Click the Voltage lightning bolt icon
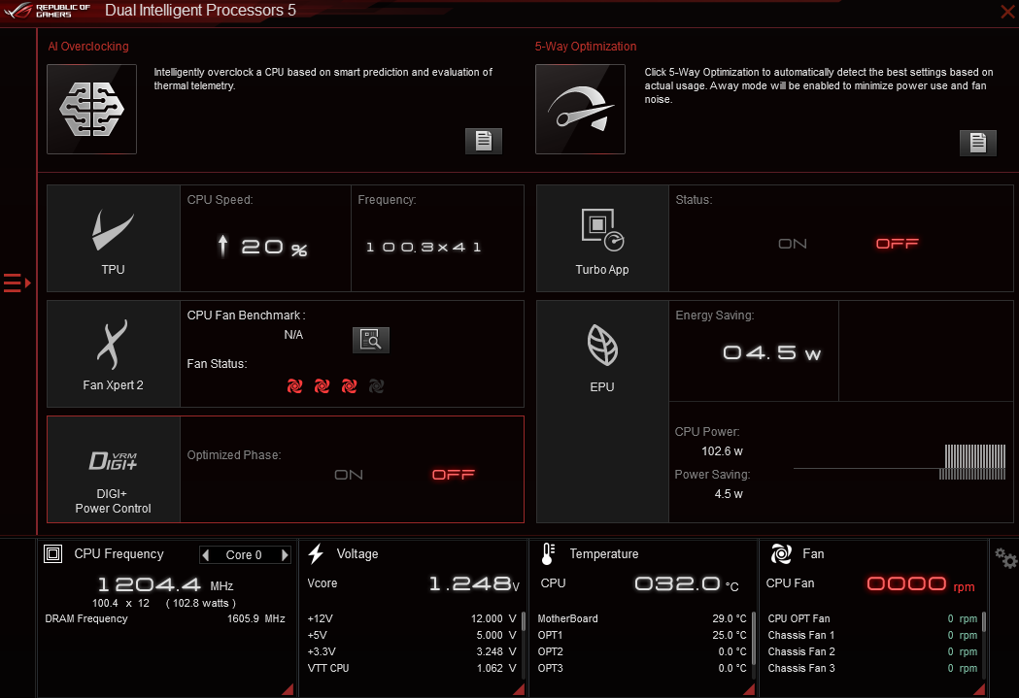Image resolution: width=1019 pixels, height=698 pixels. (316, 554)
